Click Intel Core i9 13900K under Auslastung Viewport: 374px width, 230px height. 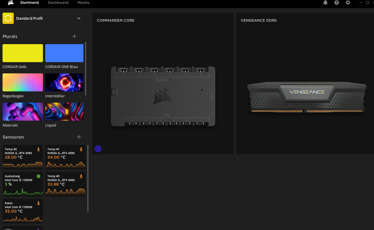[19, 180]
